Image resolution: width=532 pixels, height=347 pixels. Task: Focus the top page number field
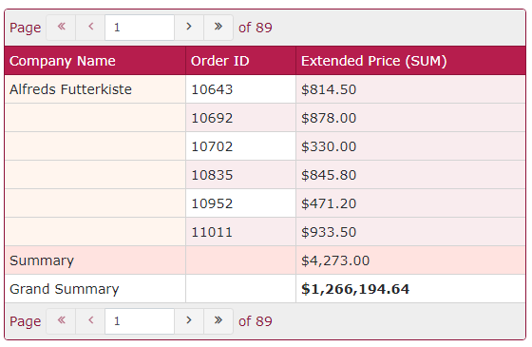tap(140, 28)
